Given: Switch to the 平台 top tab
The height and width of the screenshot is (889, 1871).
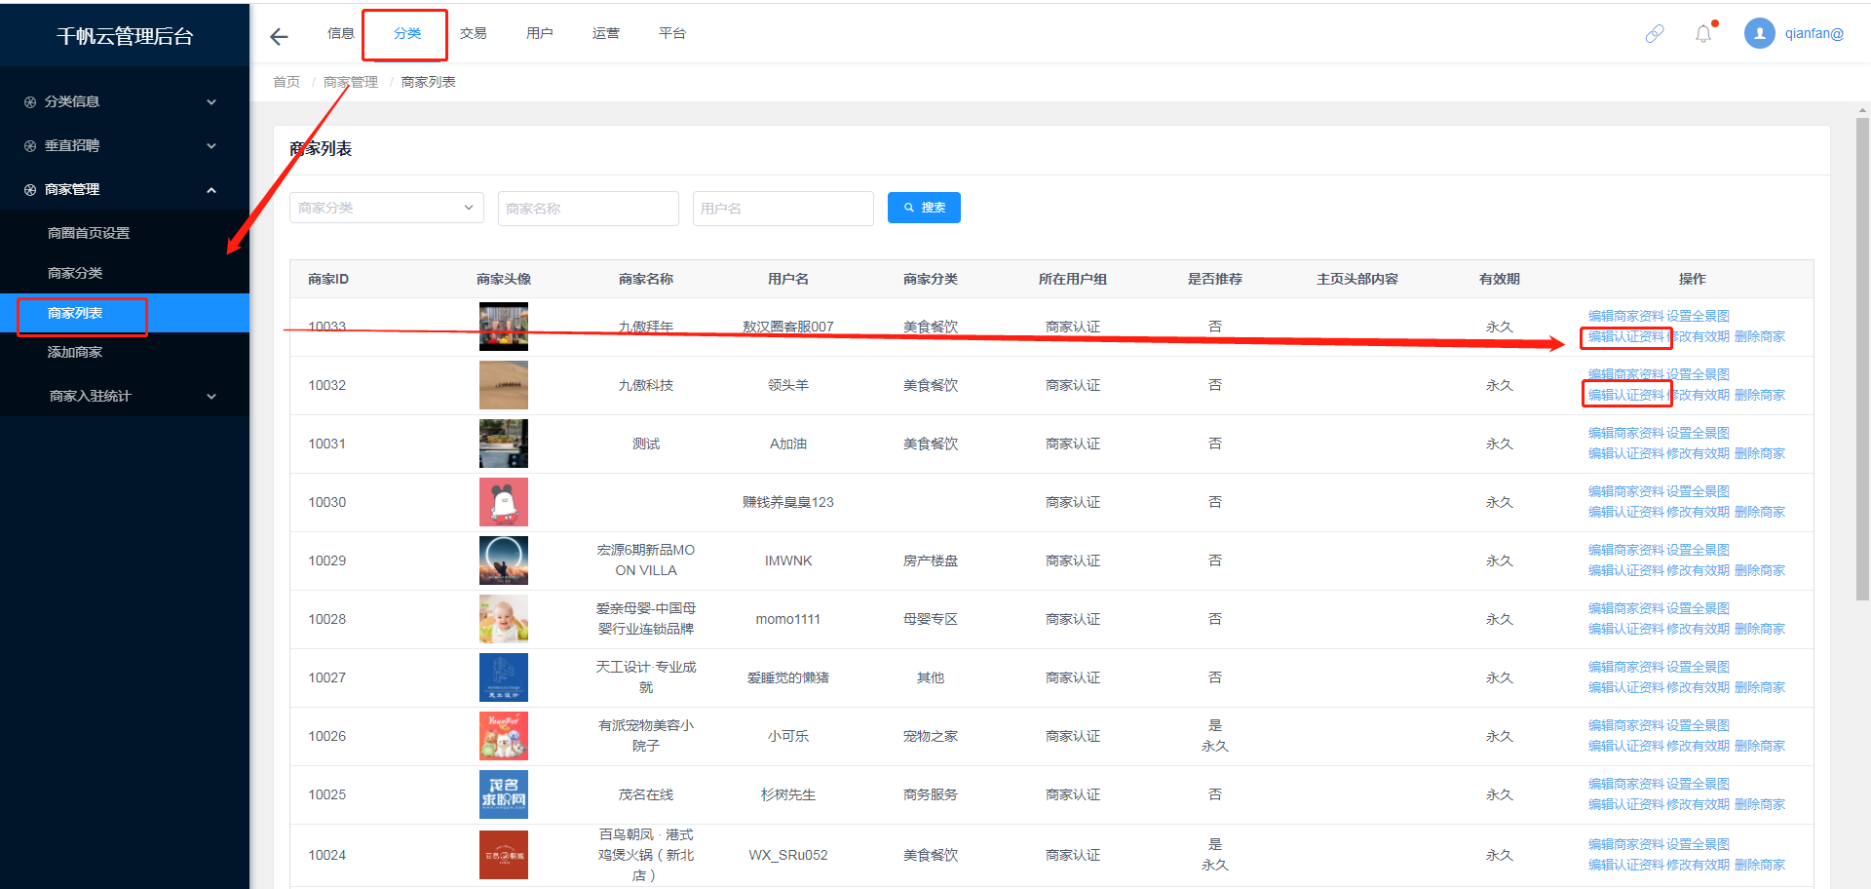Looking at the screenshot, I should pyautogui.click(x=672, y=33).
